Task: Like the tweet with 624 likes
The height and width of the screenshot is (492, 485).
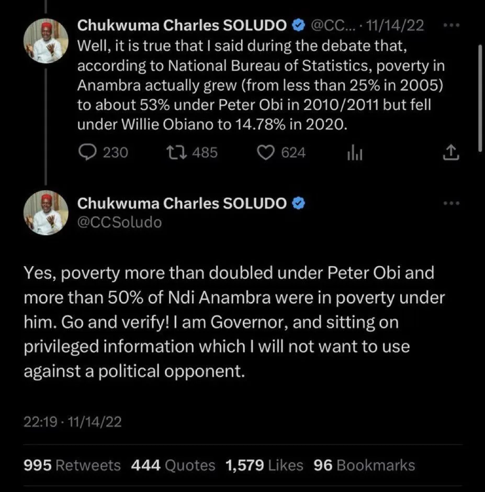Action: 267,152
